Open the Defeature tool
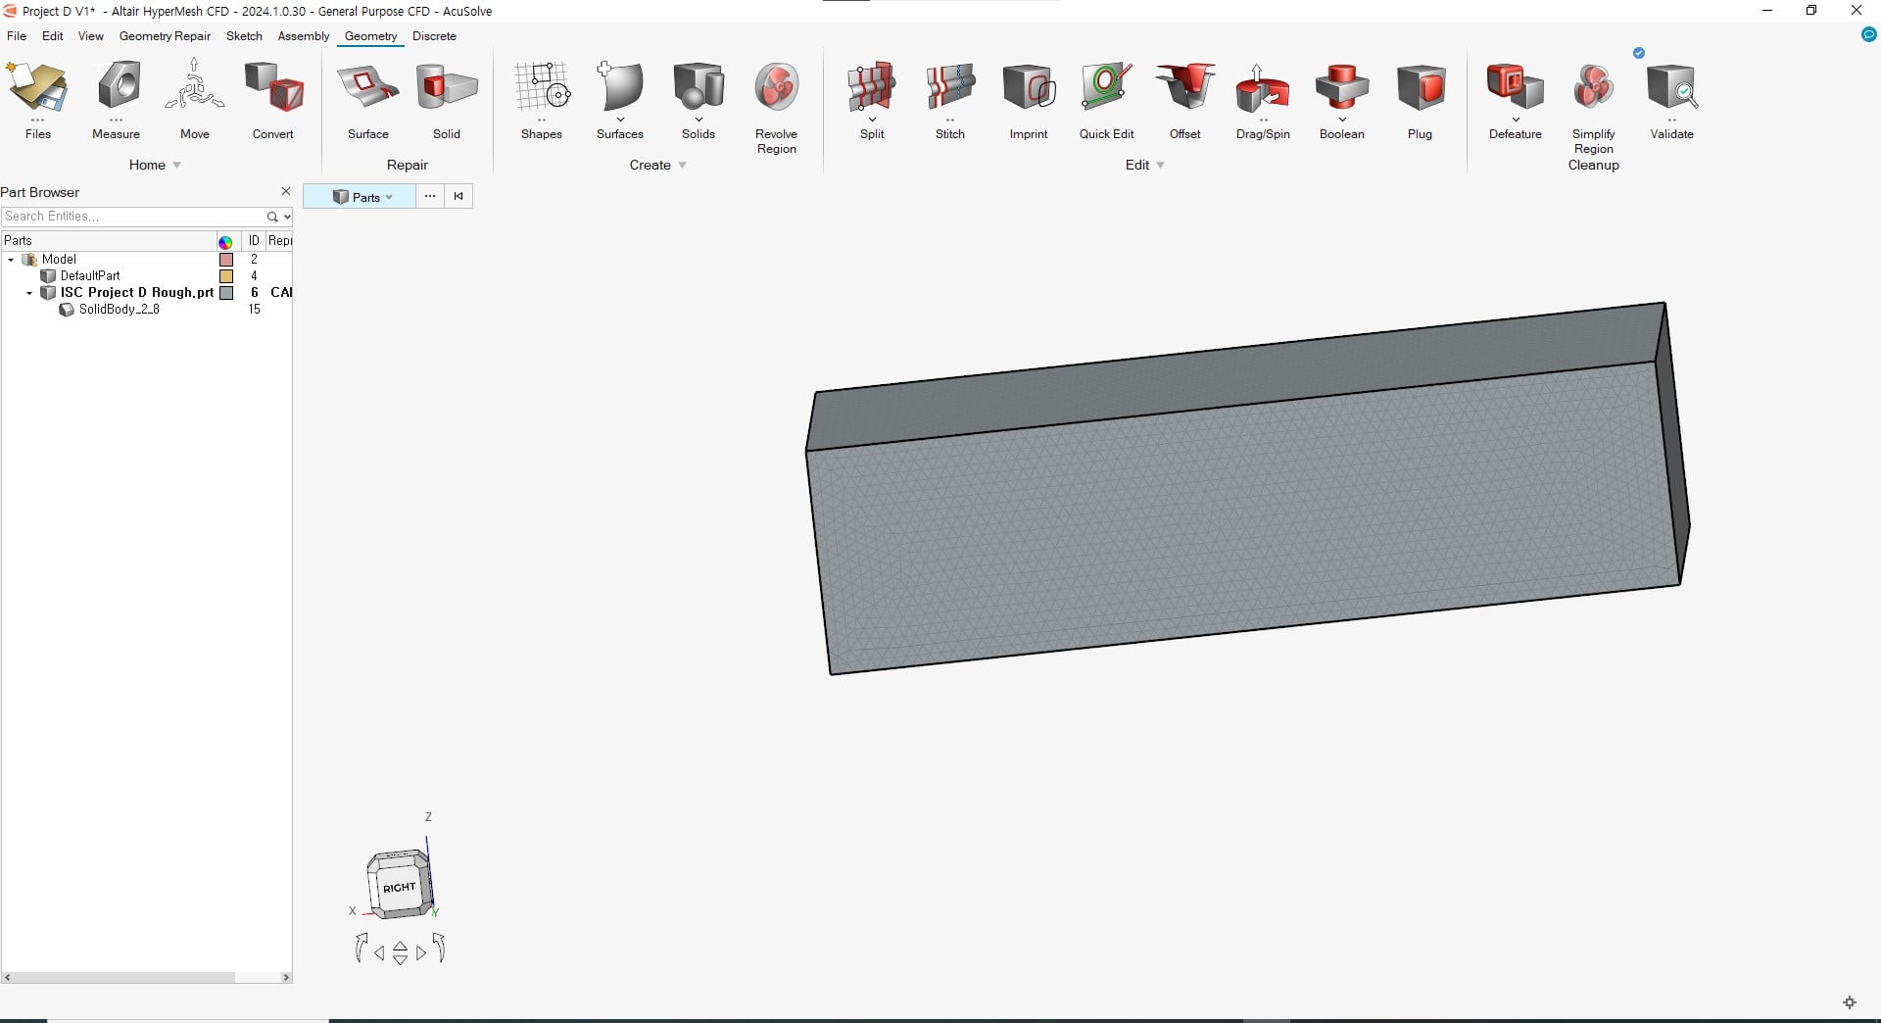Image resolution: width=1881 pixels, height=1023 pixels. pyautogui.click(x=1515, y=98)
